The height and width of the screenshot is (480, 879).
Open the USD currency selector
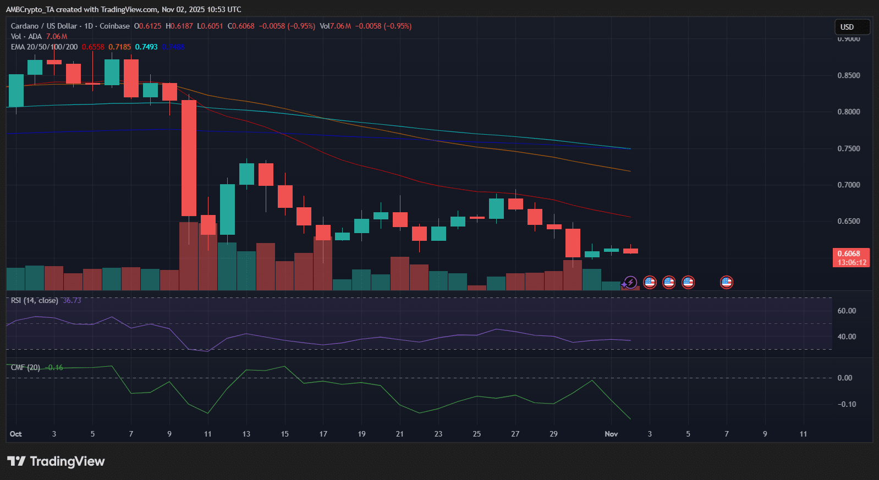coord(847,27)
